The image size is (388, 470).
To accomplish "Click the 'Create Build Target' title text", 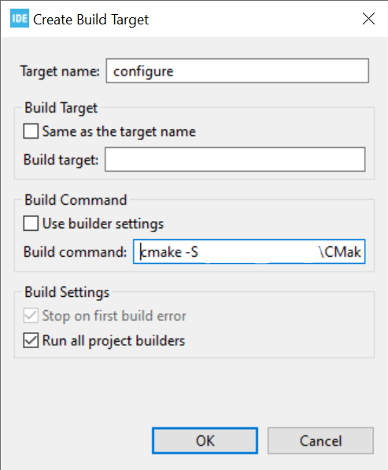I will (x=91, y=20).
